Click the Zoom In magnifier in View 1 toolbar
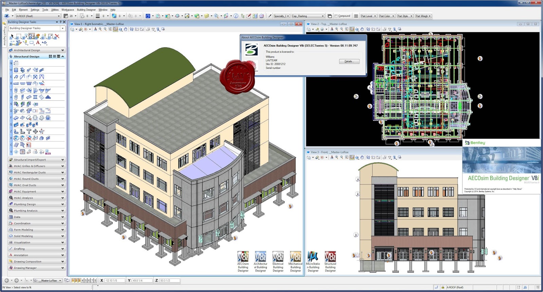This screenshot has width=543, height=292. click(100, 29)
